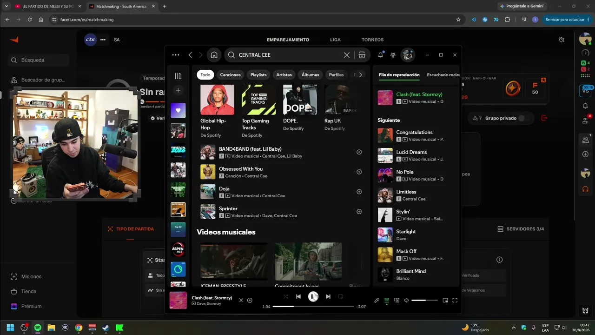Leave the FACEIT group with the red exit icon
The height and width of the screenshot is (335, 595).
[544, 118]
